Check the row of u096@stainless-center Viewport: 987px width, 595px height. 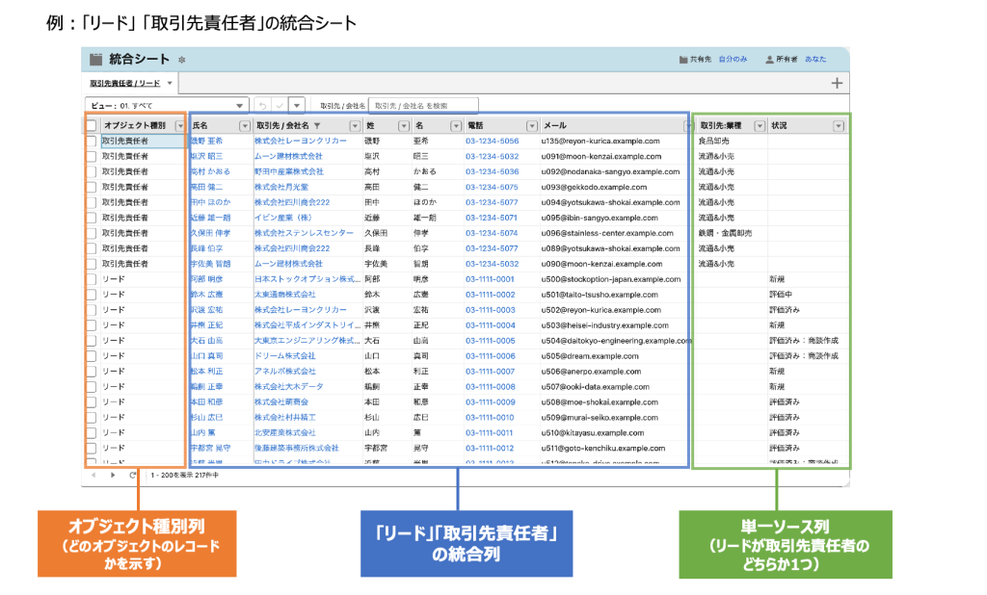click(x=92, y=233)
